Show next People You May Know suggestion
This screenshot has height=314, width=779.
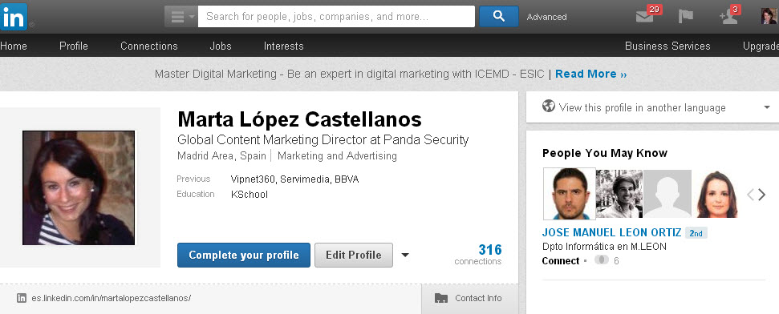click(x=762, y=195)
